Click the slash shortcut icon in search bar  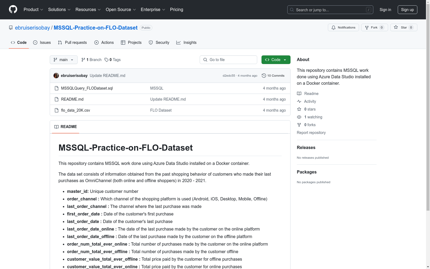pyautogui.click(x=368, y=10)
